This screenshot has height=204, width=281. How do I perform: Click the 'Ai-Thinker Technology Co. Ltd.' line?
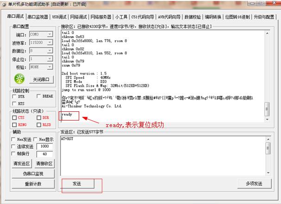(x=92, y=106)
